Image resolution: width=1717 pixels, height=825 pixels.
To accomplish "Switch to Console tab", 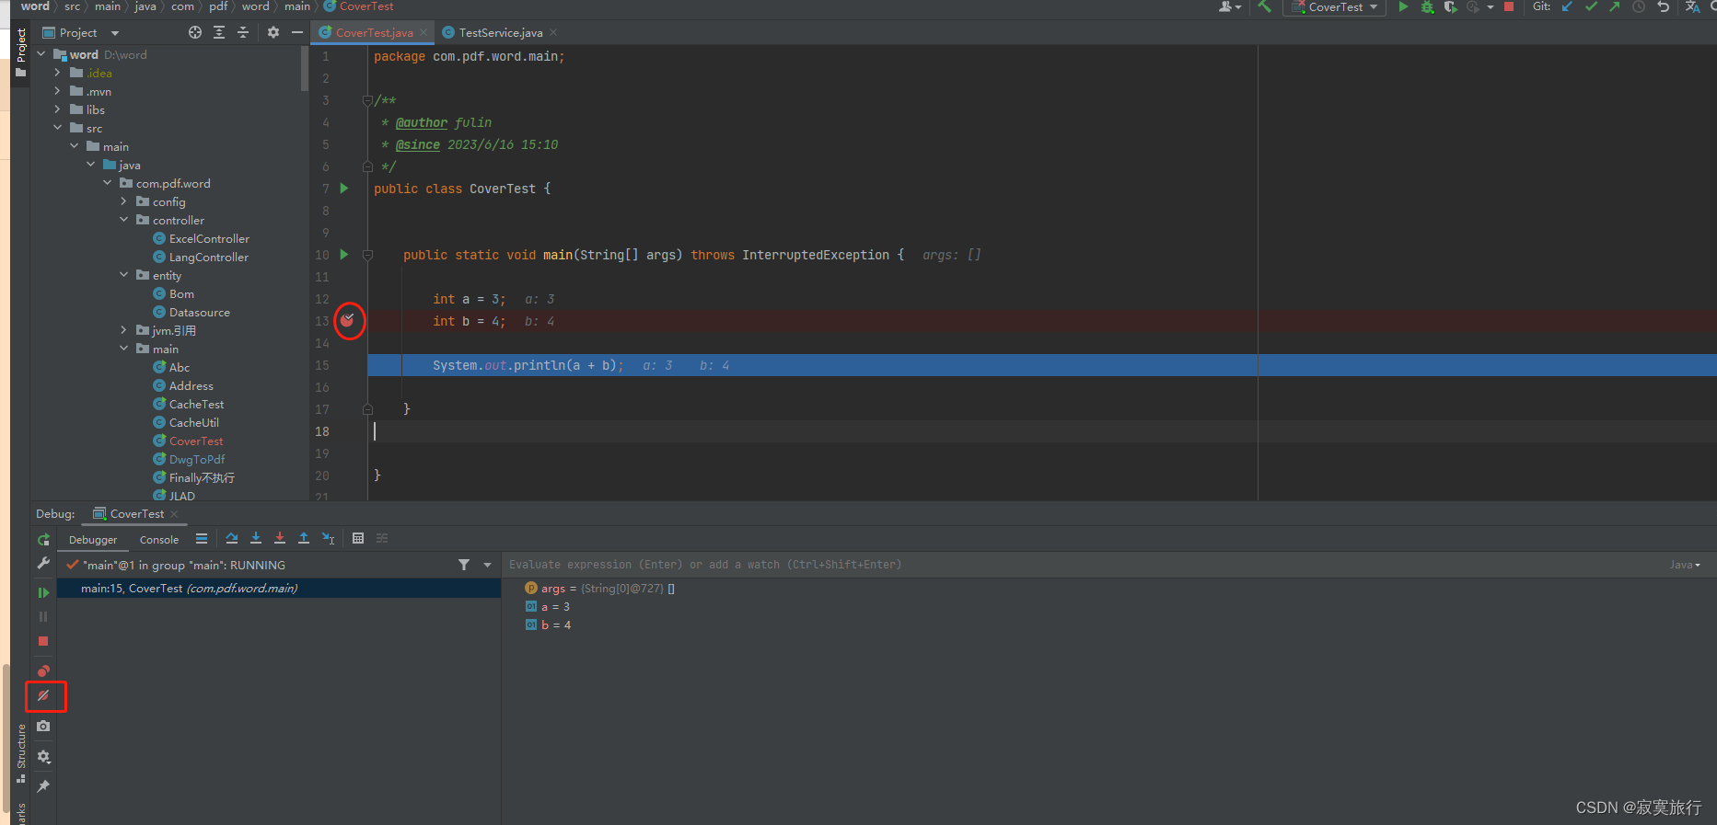I will click(x=159, y=540).
